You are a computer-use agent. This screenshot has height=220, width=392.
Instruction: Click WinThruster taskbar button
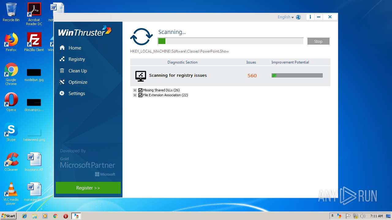[76, 216]
